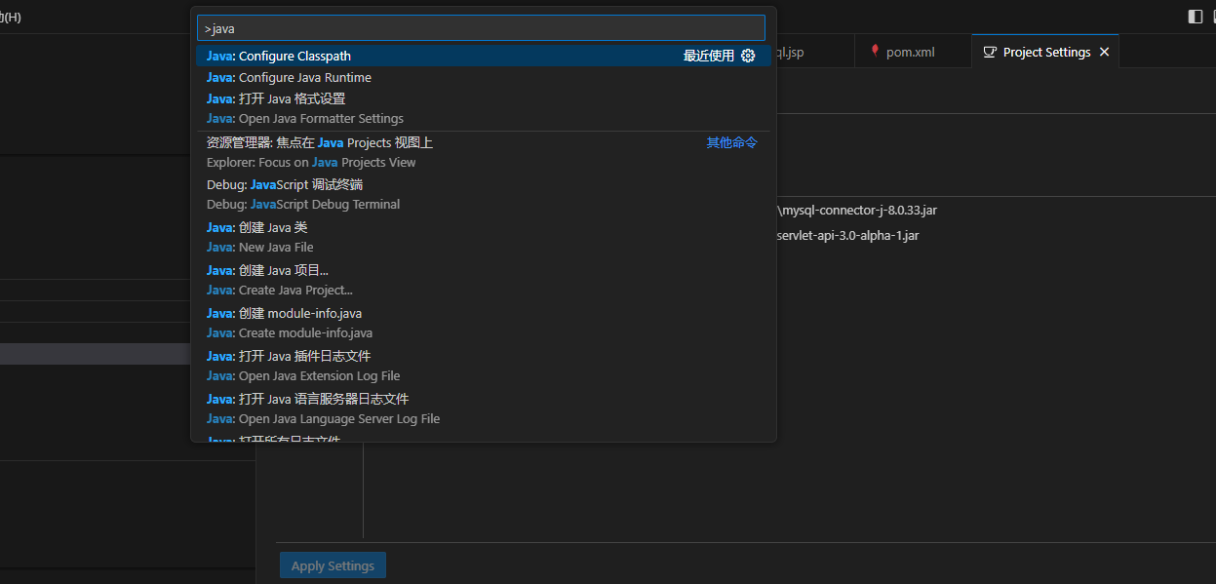Click the Project Settings tab's coffee cup icon
Image resolution: width=1216 pixels, height=584 pixels.
(990, 52)
